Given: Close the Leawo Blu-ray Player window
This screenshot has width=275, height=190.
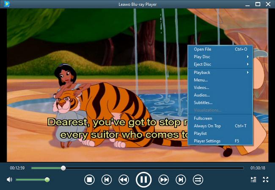Looking at the screenshot, I should coord(268,4).
